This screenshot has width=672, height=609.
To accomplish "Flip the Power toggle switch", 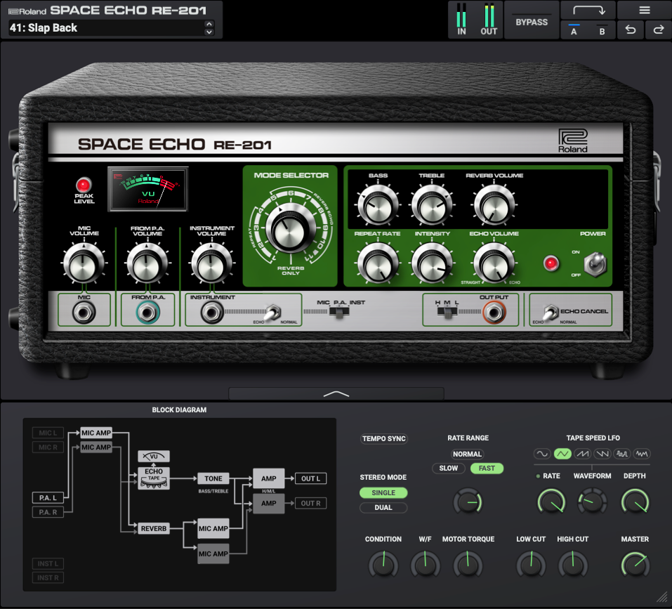I will click(x=599, y=263).
